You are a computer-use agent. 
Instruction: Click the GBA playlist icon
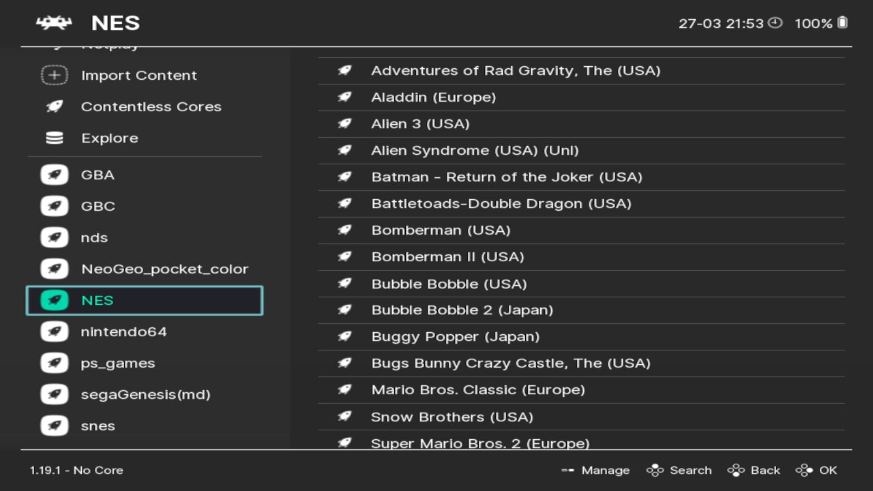pos(55,175)
